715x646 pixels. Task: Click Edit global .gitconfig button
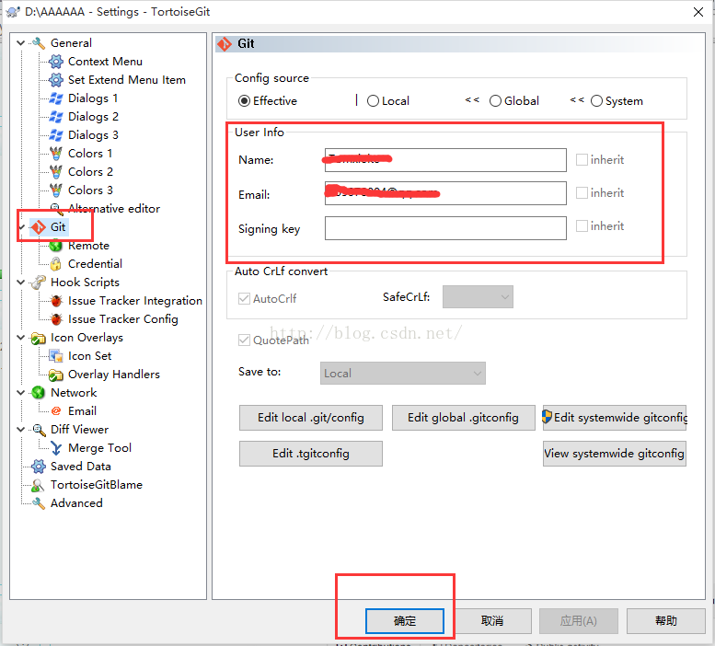pos(463,418)
